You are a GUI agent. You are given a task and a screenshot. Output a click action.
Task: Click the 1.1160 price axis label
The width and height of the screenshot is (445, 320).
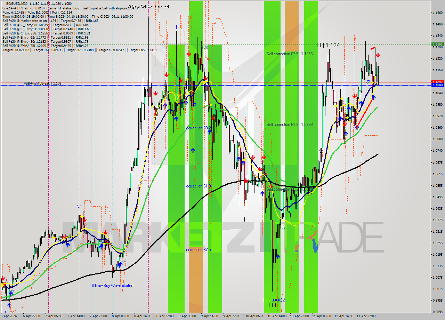(437, 70)
